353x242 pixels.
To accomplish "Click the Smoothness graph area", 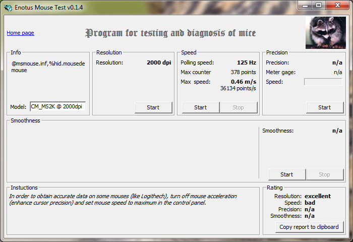I will (x=133, y=152).
